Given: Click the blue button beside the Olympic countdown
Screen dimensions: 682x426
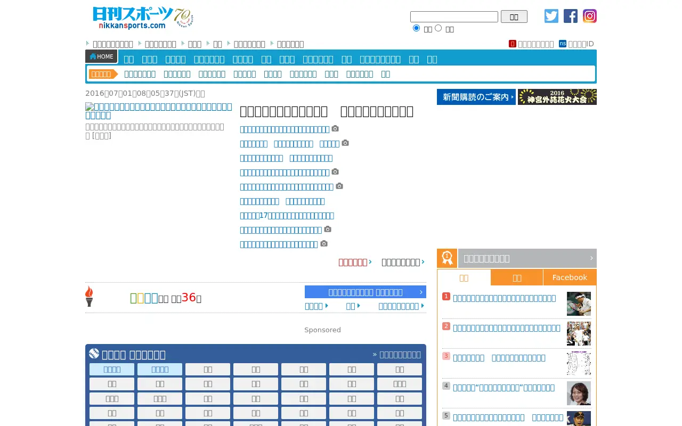Looking at the screenshot, I should coord(366,292).
